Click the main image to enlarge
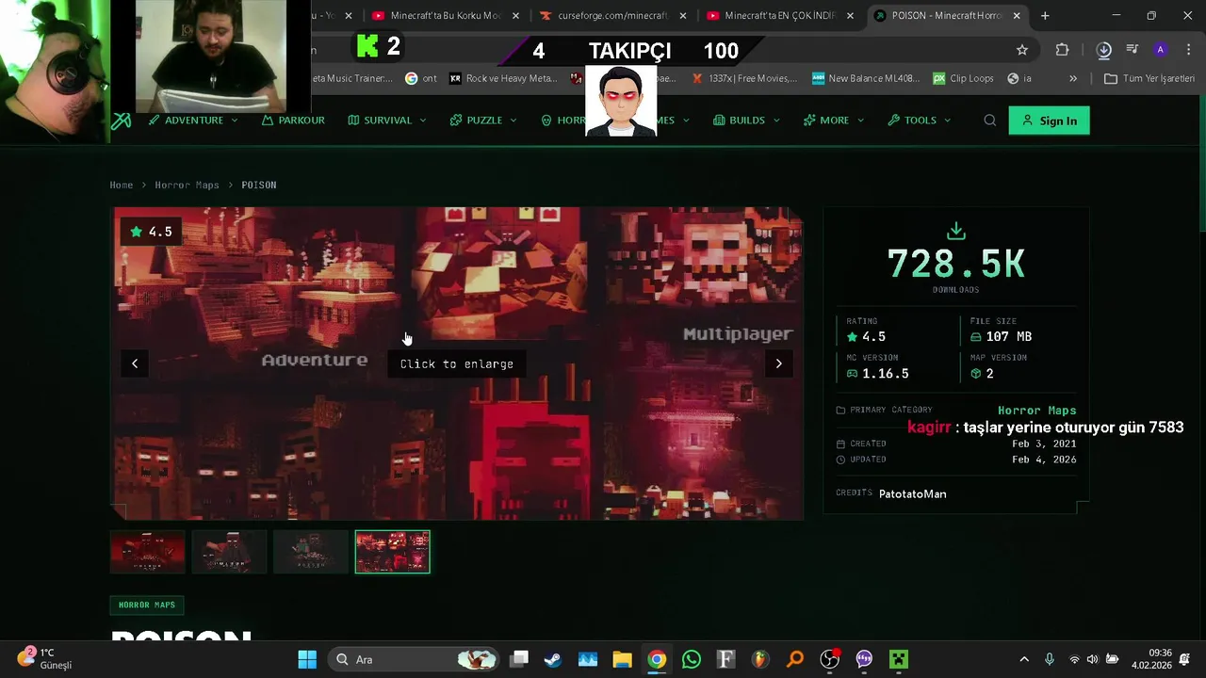1206x678 pixels. pos(458,363)
